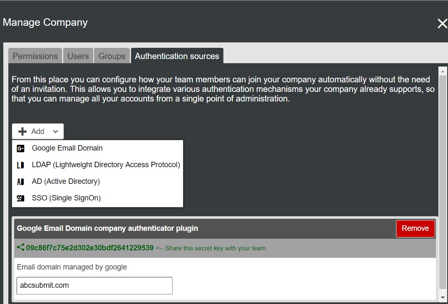This screenshot has height=304, width=448.
Task: Click the SSO icon beside Single SignOn
Action: click(20, 198)
